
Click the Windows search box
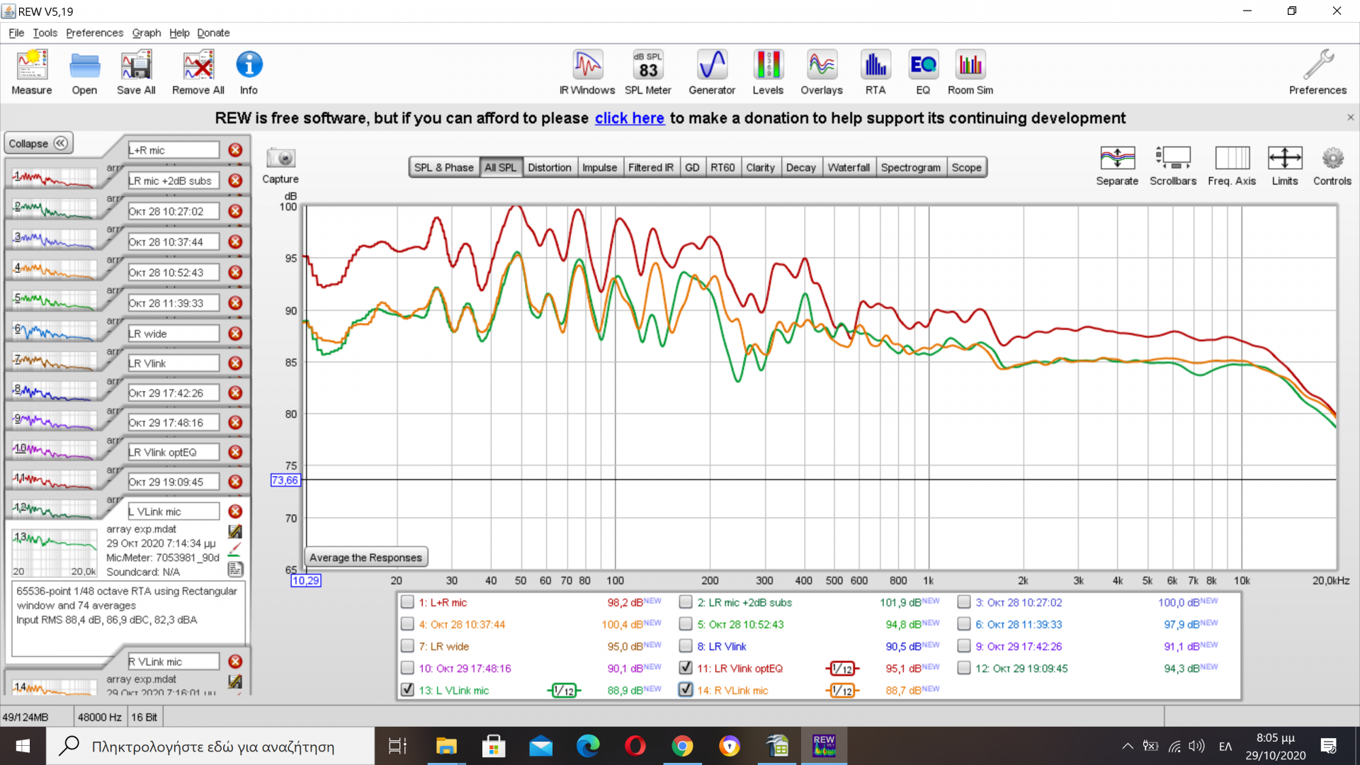(x=211, y=746)
